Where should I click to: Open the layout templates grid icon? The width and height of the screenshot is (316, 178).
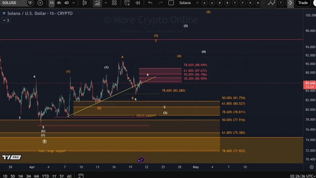click(x=114, y=3)
